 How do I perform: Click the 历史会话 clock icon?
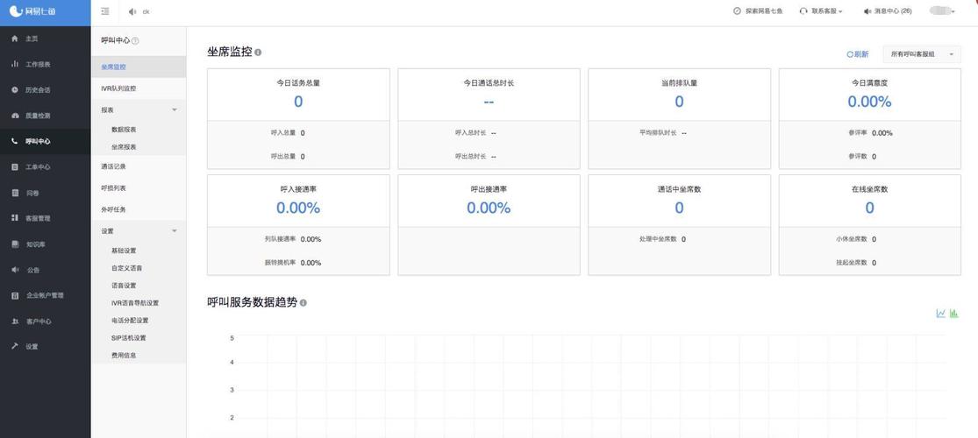[x=15, y=89]
